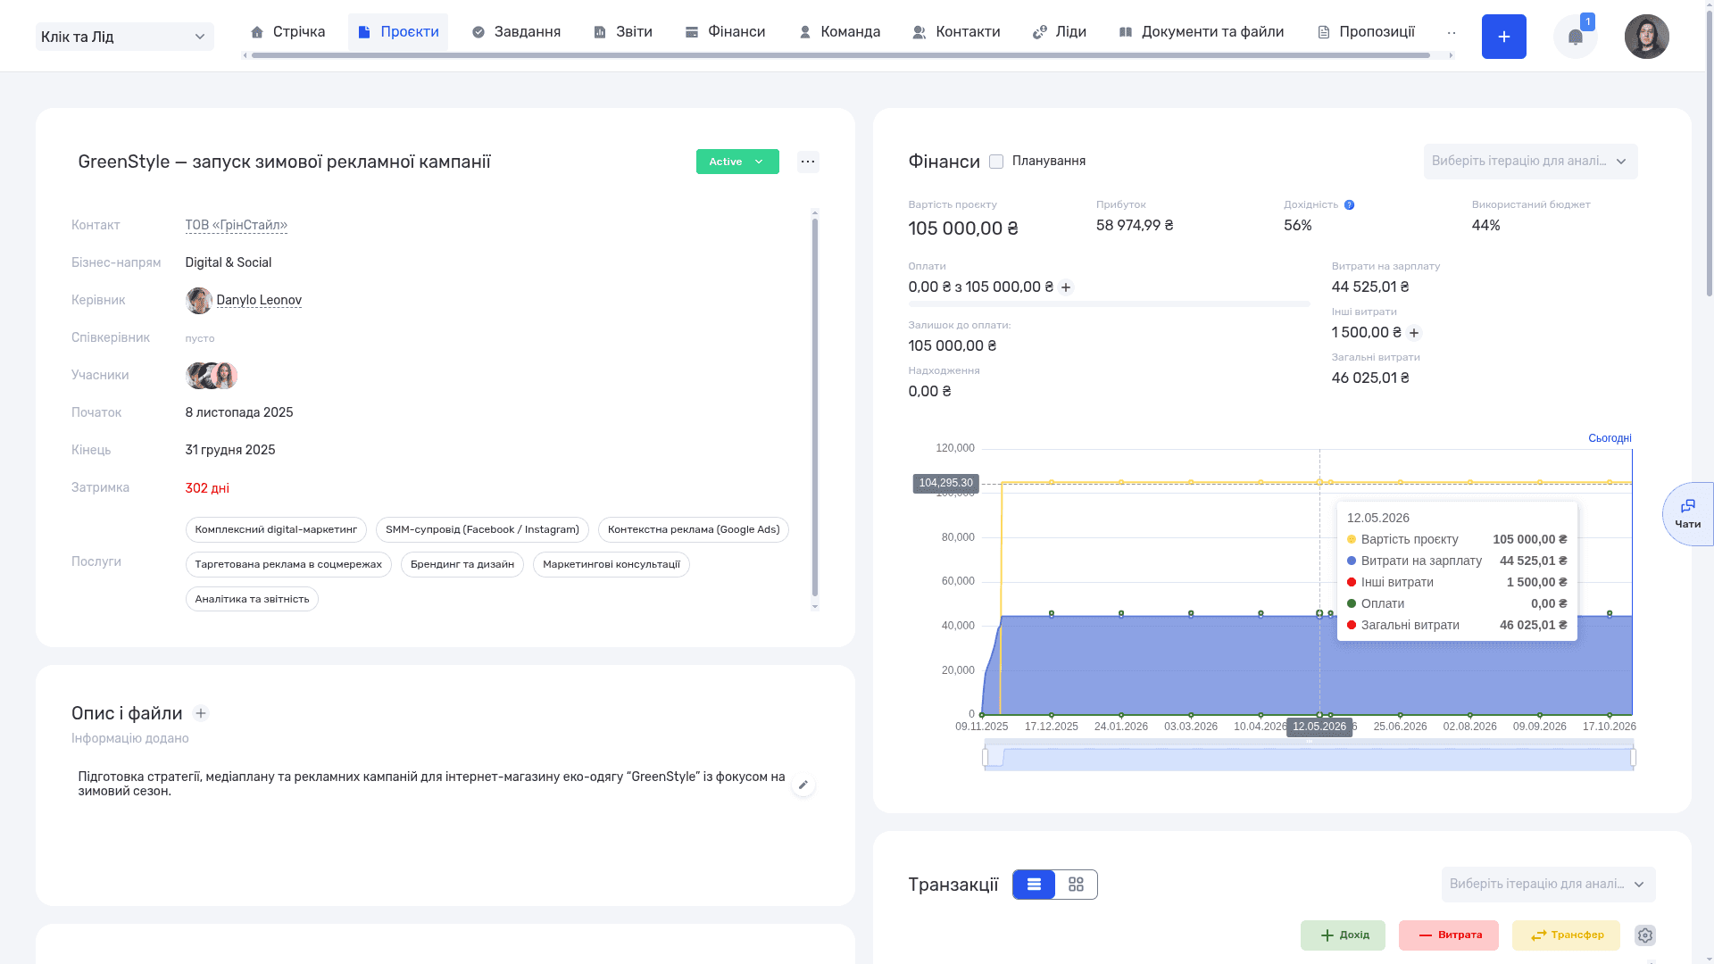Image resolution: width=1714 pixels, height=964 pixels.
Task: Open transactions settings gear
Action: click(x=1645, y=935)
